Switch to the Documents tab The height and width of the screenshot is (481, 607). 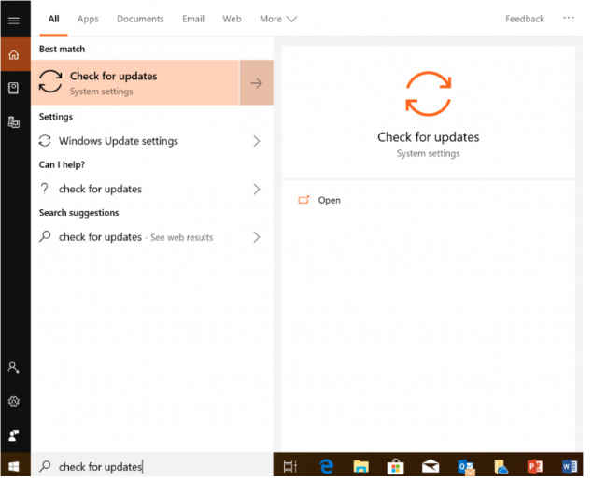tap(140, 19)
